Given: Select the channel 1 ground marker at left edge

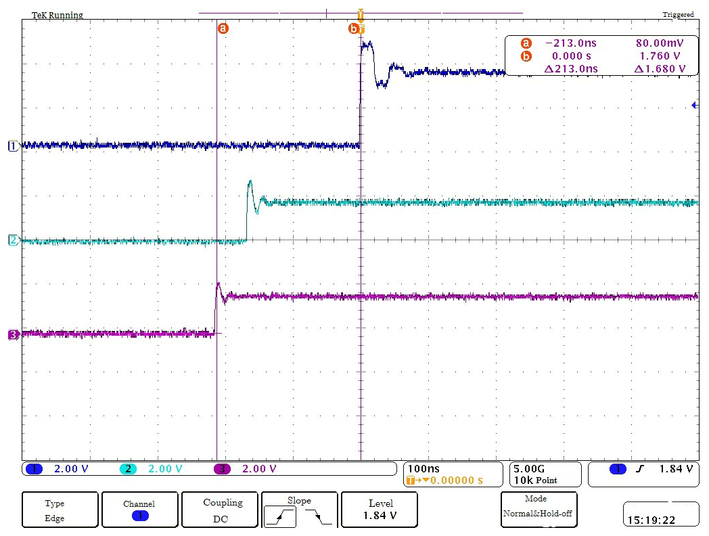Looking at the screenshot, I should [12, 146].
